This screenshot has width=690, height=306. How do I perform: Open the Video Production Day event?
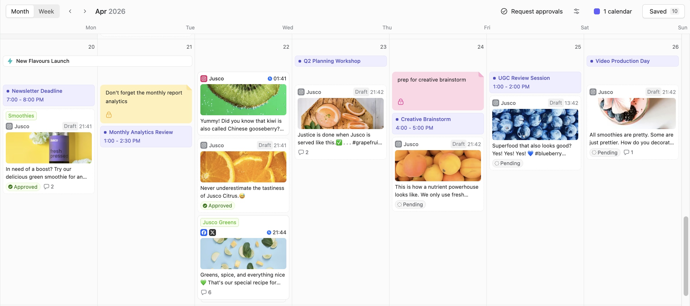(x=633, y=61)
